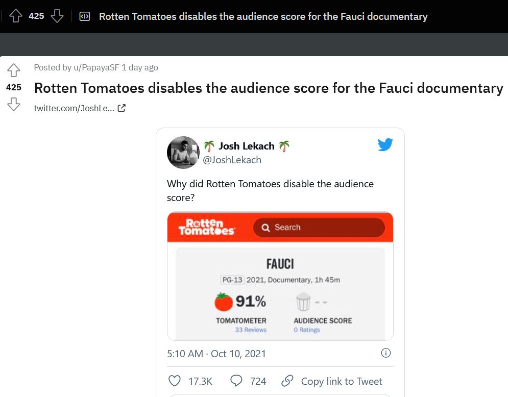Click the embed code icon in the header
The height and width of the screenshot is (397, 508).
tap(85, 16)
